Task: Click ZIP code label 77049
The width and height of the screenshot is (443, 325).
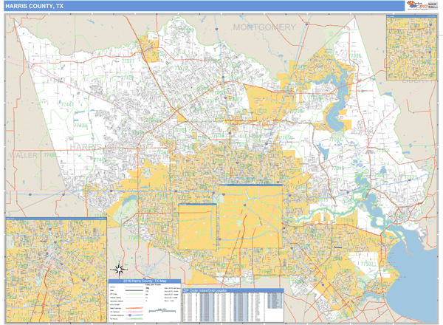Action: (337, 168)
